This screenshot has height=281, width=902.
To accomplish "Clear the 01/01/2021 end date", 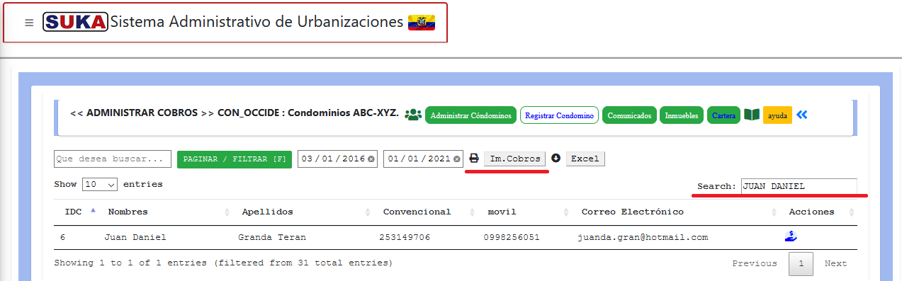I will [457, 159].
